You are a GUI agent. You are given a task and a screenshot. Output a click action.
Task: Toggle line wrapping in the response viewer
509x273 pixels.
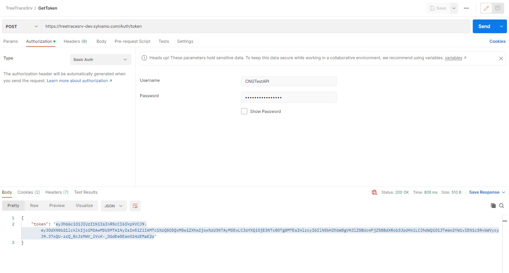point(135,206)
